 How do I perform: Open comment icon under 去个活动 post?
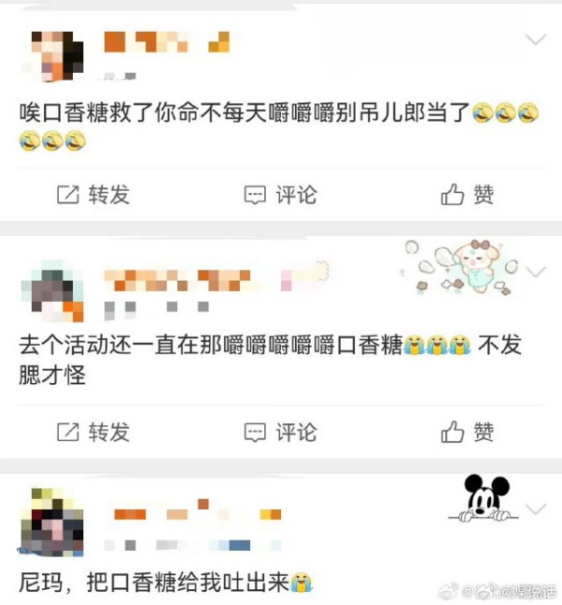point(255,432)
